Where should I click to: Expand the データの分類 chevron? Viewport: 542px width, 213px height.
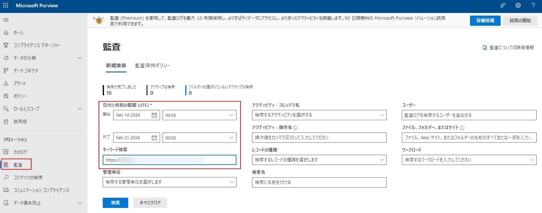(x=80, y=58)
